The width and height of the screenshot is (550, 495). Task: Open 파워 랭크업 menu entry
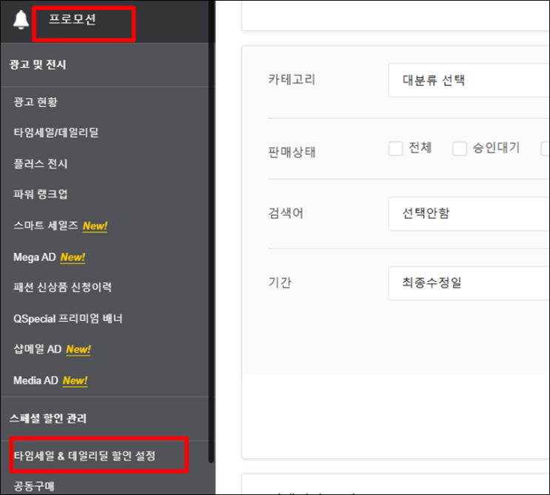click(40, 194)
